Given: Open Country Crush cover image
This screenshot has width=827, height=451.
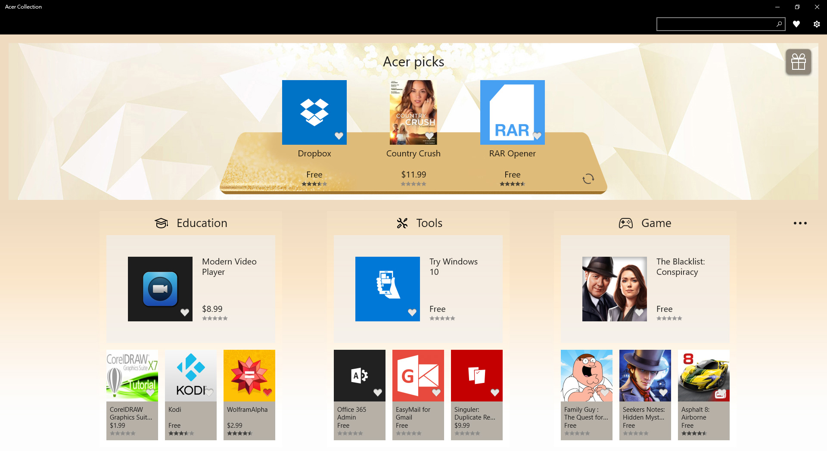Looking at the screenshot, I should (413, 112).
